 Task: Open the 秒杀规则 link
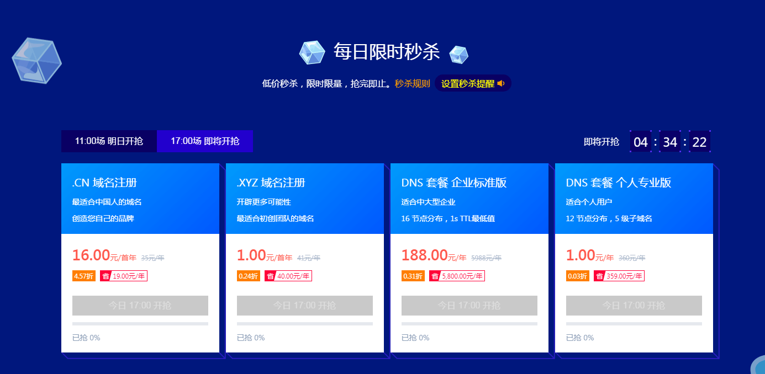tap(412, 84)
